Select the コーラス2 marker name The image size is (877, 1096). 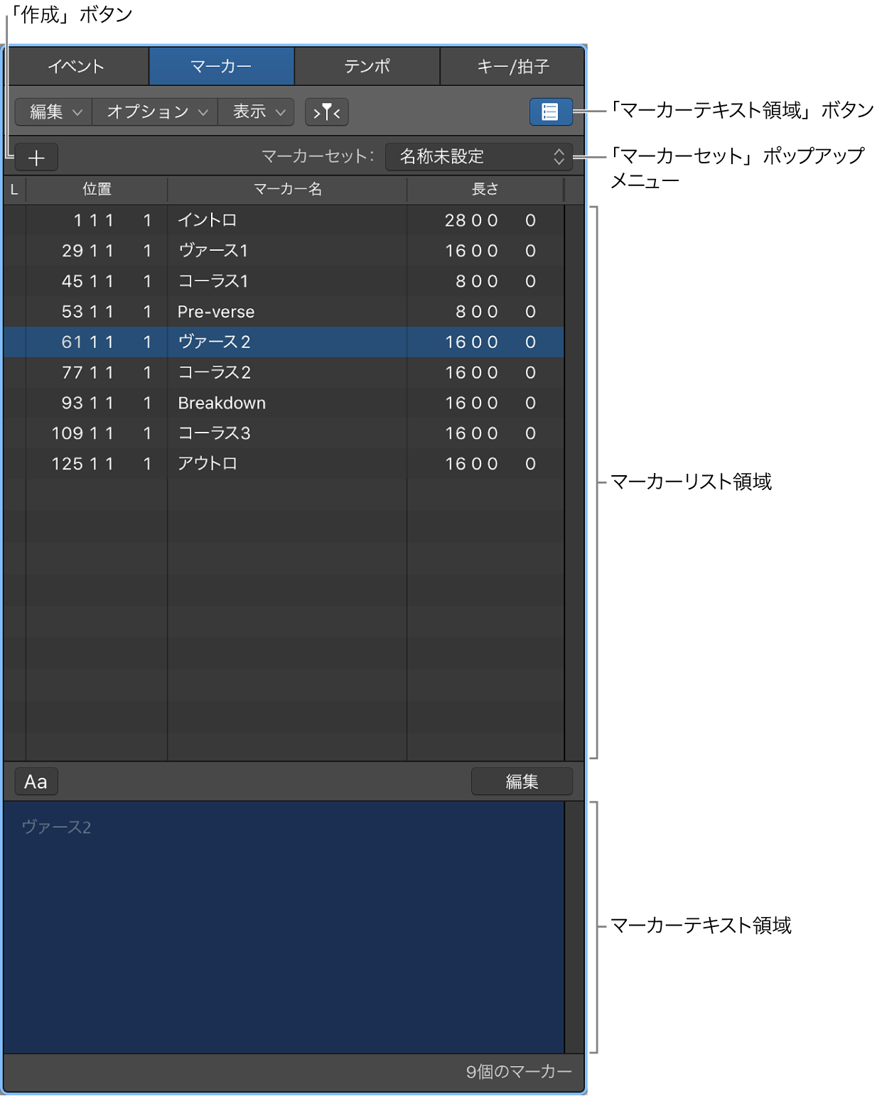[x=215, y=373]
